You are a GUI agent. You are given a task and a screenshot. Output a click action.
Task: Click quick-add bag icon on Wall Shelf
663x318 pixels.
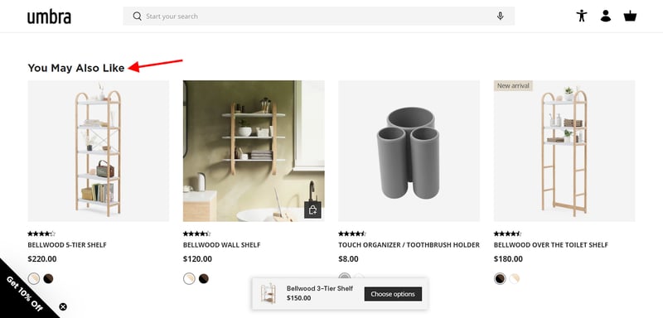pyautogui.click(x=312, y=210)
